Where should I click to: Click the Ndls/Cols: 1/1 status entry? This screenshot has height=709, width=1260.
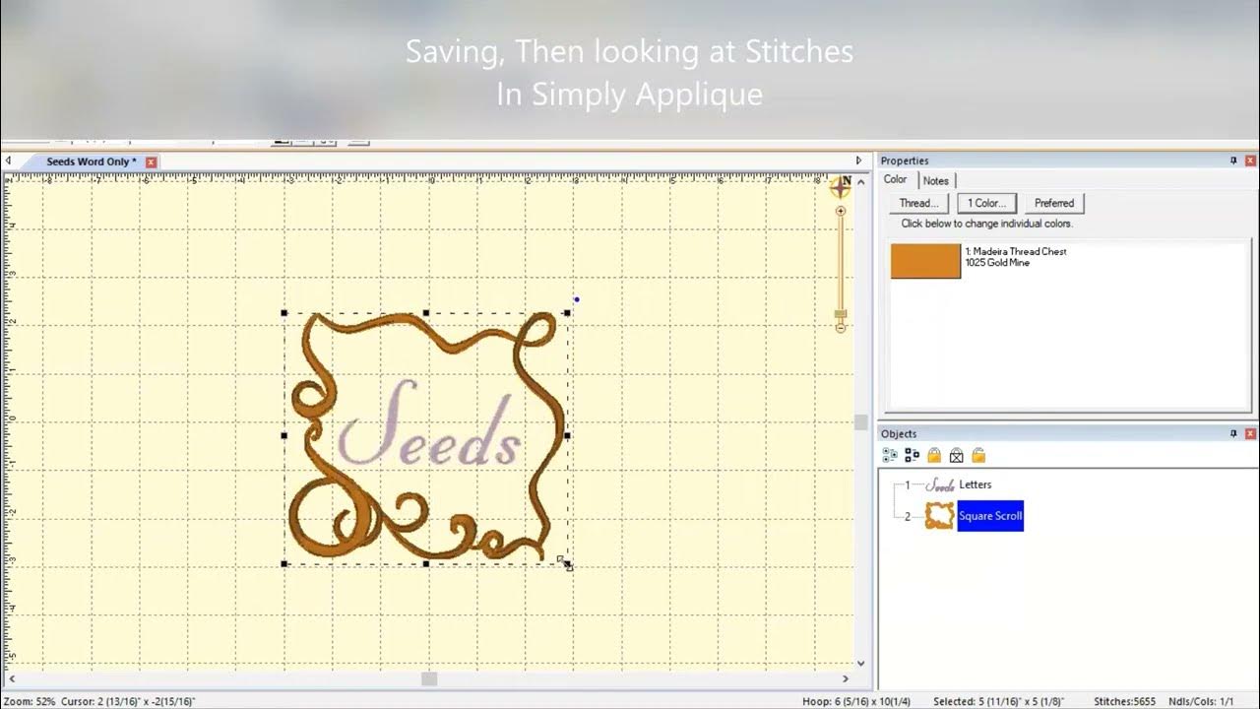click(x=1200, y=701)
